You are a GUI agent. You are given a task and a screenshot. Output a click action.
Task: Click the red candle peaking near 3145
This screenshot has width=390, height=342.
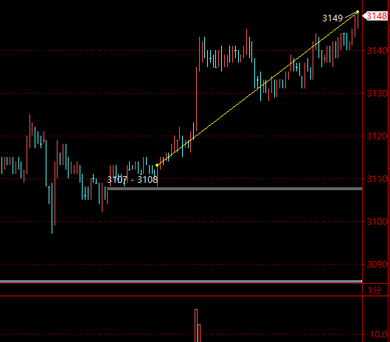click(247, 41)
